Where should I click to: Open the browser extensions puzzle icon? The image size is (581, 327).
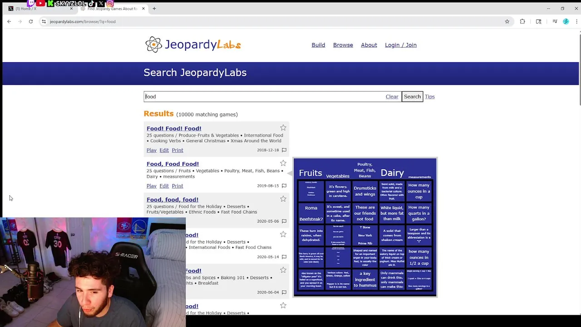522,21
